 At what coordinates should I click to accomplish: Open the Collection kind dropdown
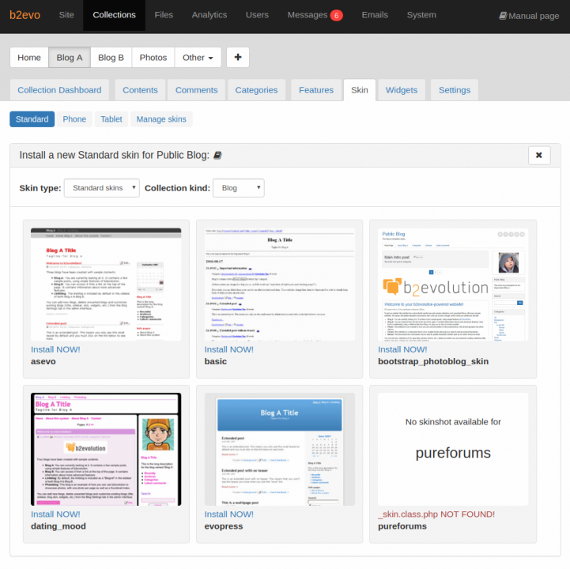coord(239,188)
